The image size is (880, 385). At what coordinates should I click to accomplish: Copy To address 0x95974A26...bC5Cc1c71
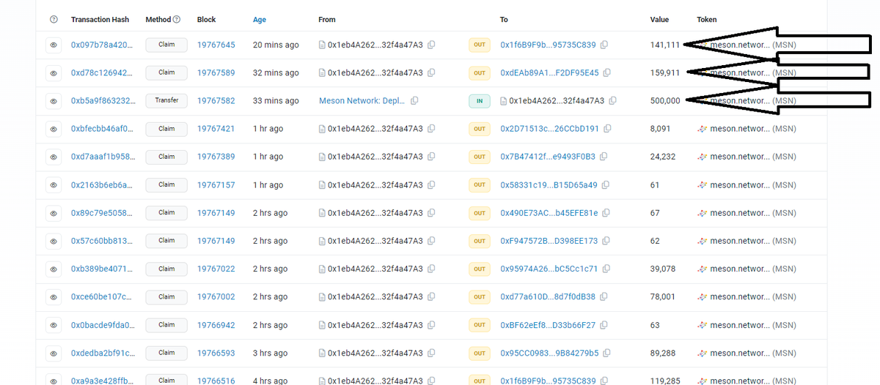coord(606,269)
